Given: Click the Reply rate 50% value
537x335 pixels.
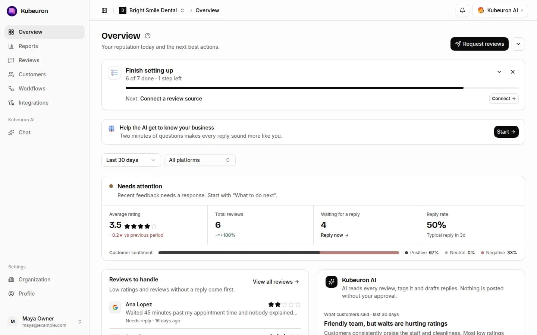Looking at the screenshot, I should (436, 225).
